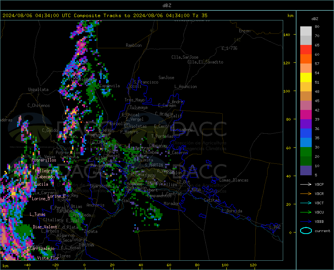This screenshot has width=334, height=270.
Task: Click the C_Chilenos map label
Action: click(39, 105)
